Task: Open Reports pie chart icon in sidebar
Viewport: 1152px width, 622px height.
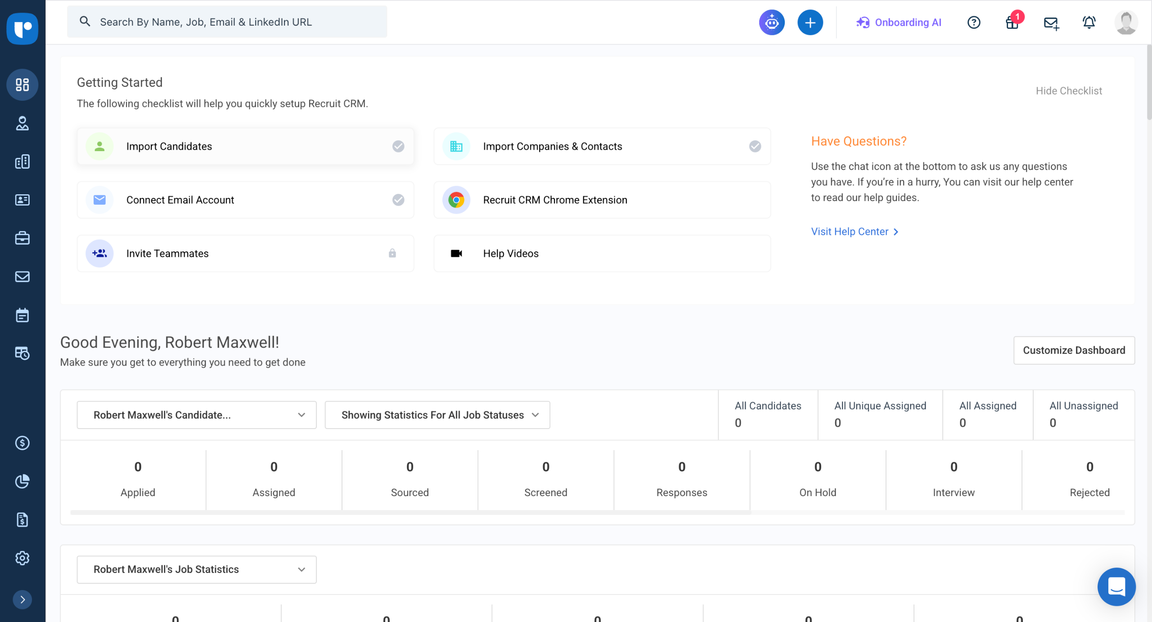Action: (22, 481)
